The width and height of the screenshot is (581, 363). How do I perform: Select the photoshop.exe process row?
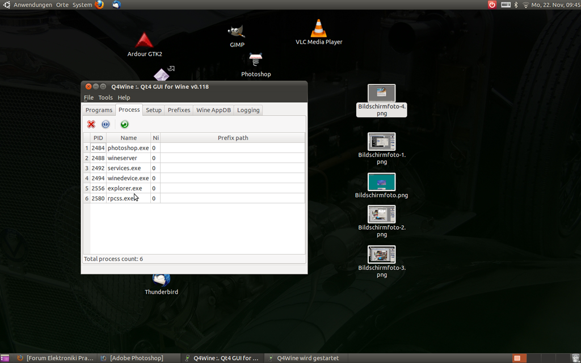(x=128, y=148)
